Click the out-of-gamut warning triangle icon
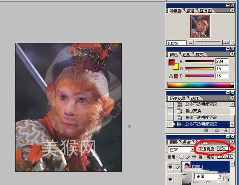Image resolution: width=239 pixels, height=185 pixels. pos(170,76)
